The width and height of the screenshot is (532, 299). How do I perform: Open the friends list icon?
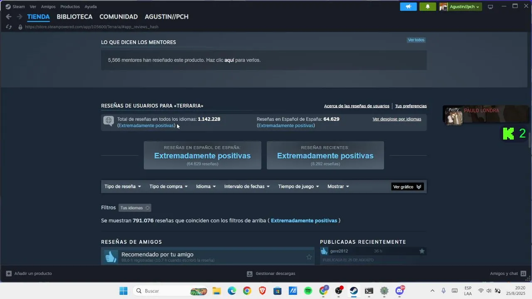click(x=523, y=274)
